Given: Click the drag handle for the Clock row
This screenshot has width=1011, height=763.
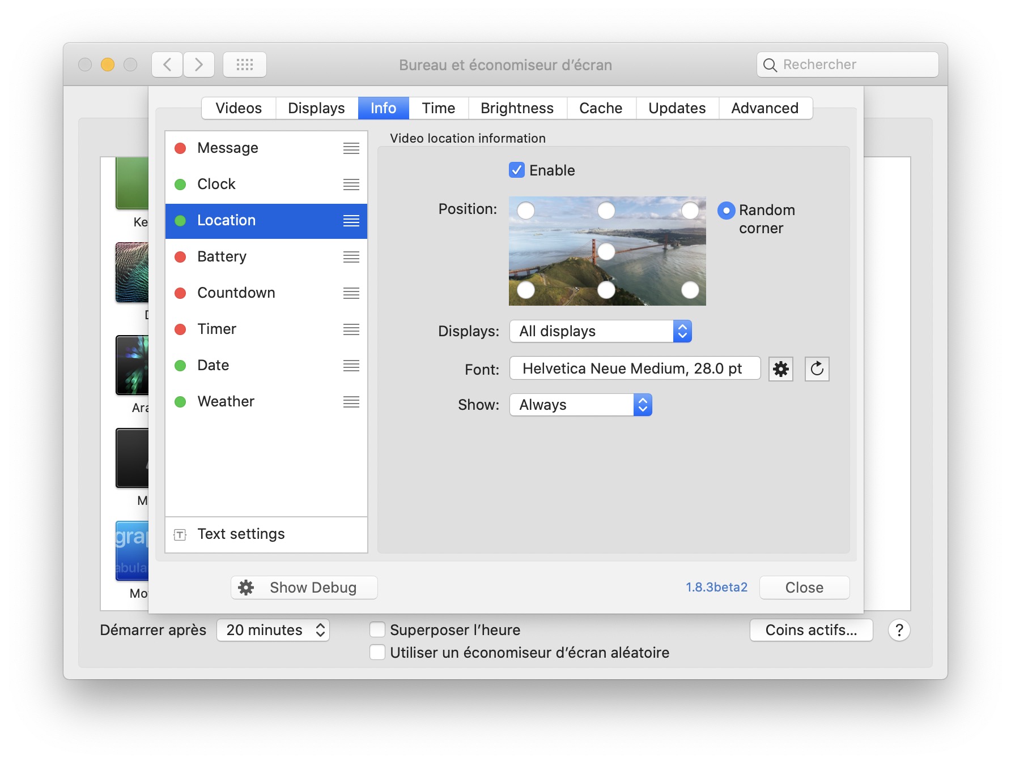Looking at the screenshot, I should (351, 185).
